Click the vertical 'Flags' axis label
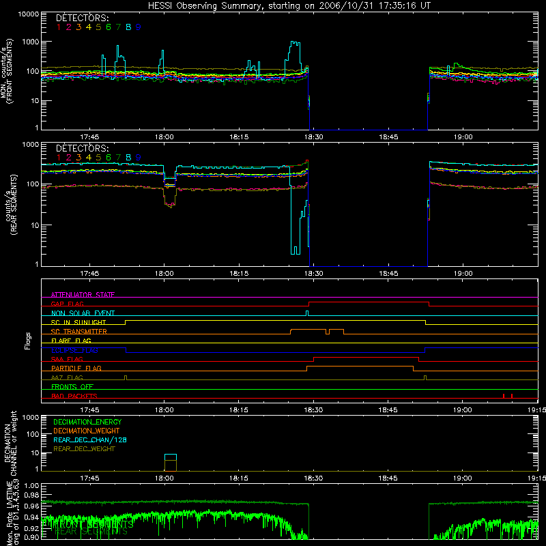The height and width of the screenshot is (546, 546). [x=27, y=341]
